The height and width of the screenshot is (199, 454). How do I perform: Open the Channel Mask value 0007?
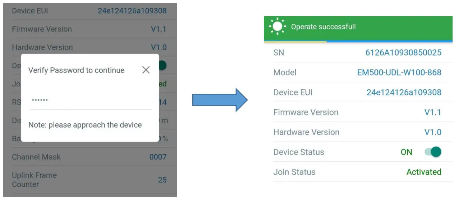(x=158, y=157)
